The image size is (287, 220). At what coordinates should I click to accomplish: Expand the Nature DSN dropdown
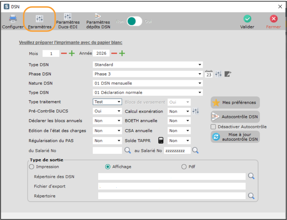[x=200, y=83]
